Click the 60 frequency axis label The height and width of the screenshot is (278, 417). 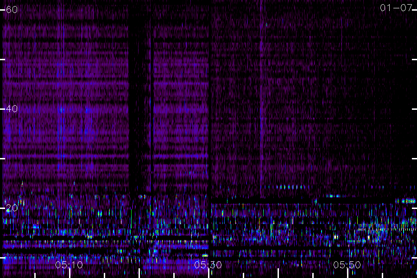[x=12, y=10]
